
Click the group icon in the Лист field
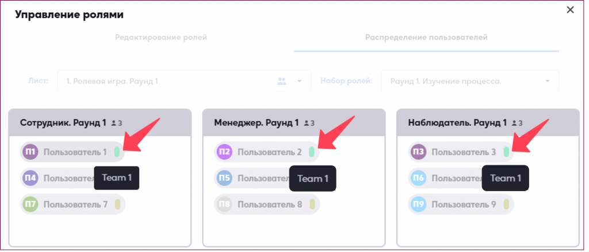(282, 81)
